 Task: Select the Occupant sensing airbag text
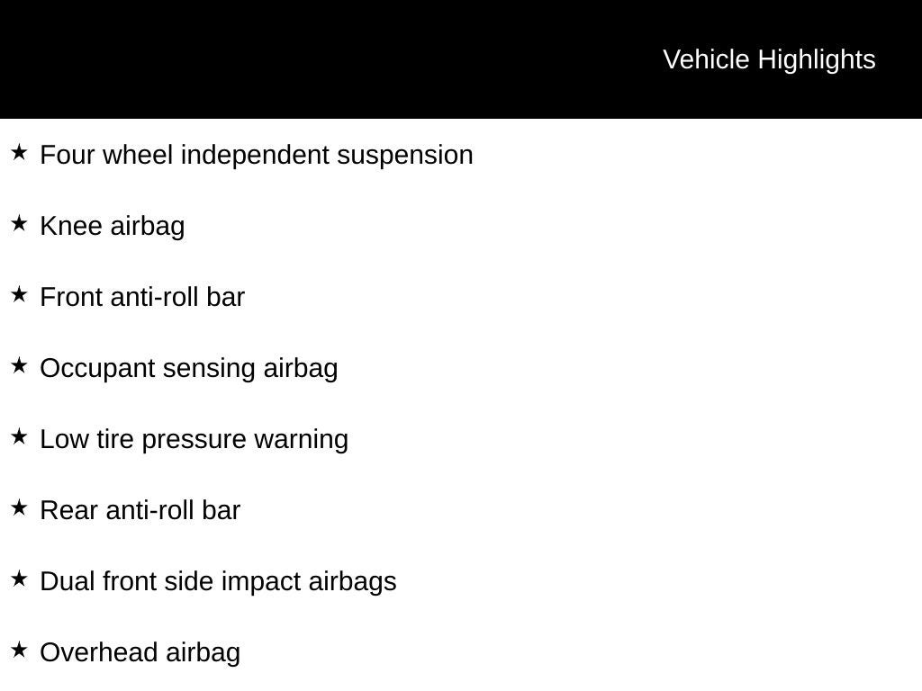click(x=189, y=368)
